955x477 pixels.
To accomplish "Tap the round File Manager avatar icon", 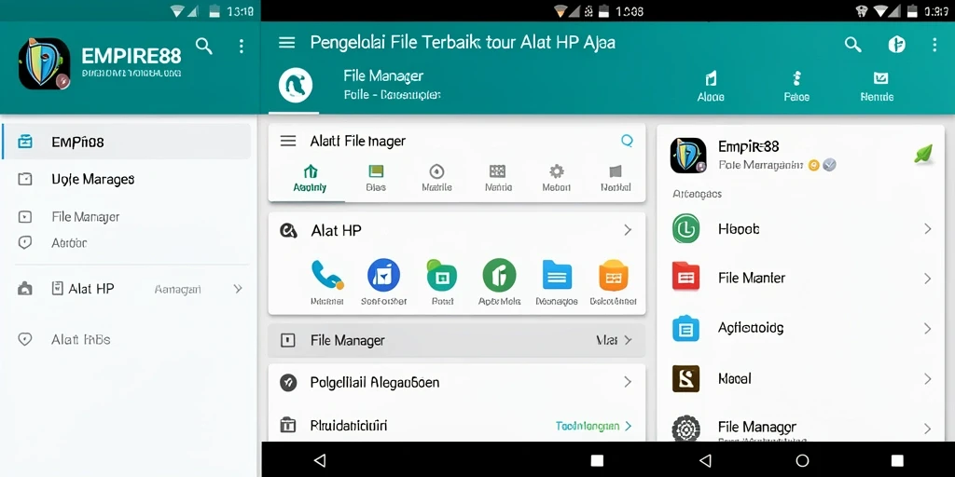I will point(296,85).
